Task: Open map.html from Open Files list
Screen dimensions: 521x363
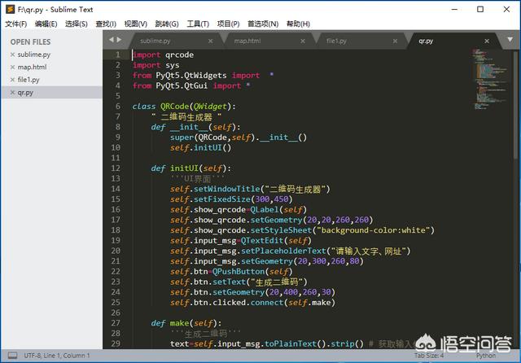Action: (x=32, y=67)
